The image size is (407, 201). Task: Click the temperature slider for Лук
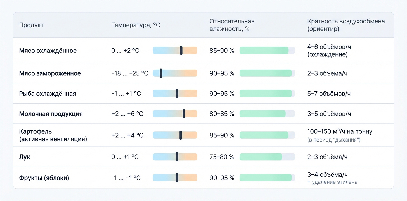tap(175, 157)
